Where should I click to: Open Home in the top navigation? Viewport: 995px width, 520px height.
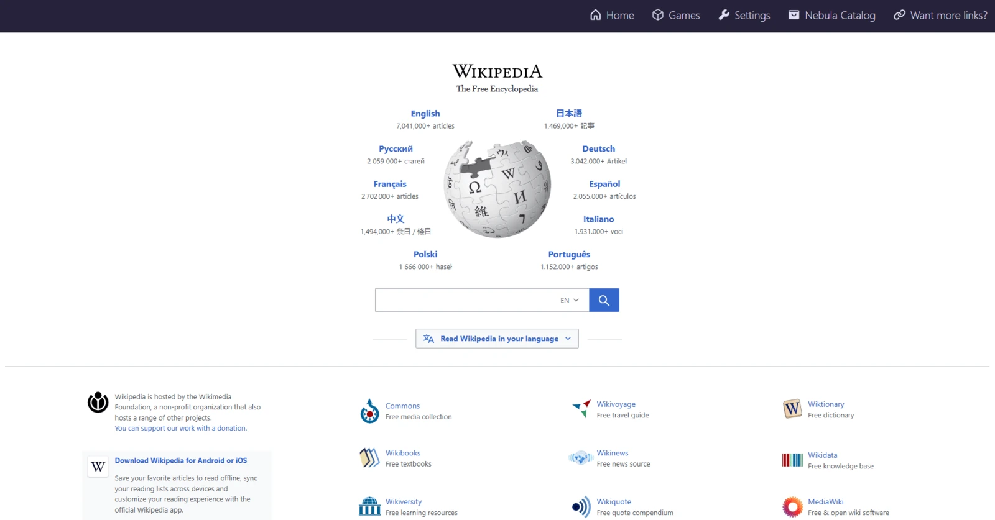[x=612, y=15]
